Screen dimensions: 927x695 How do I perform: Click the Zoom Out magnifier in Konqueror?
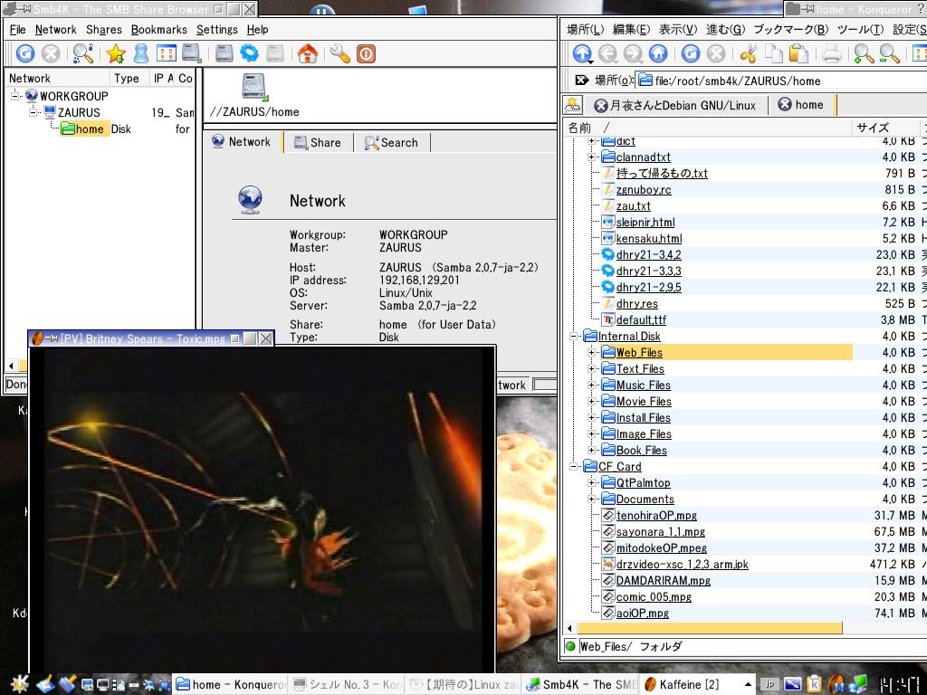(889, 54)
